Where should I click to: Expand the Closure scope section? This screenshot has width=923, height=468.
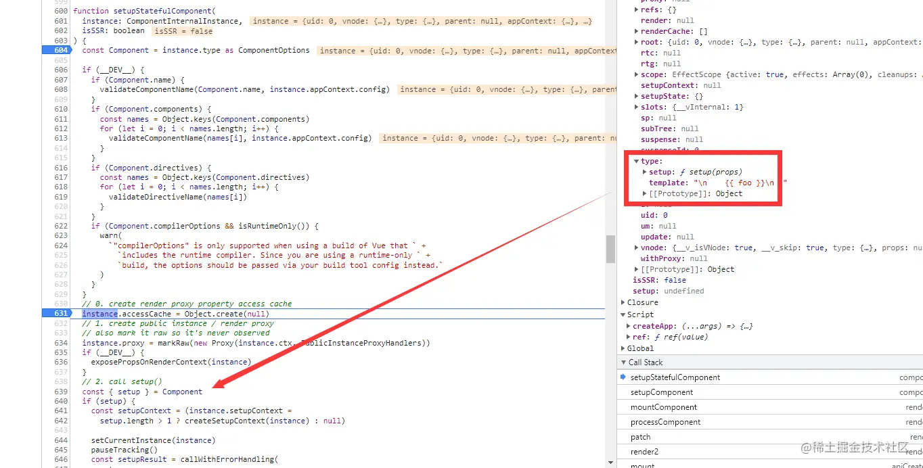[x=623, y=302]
